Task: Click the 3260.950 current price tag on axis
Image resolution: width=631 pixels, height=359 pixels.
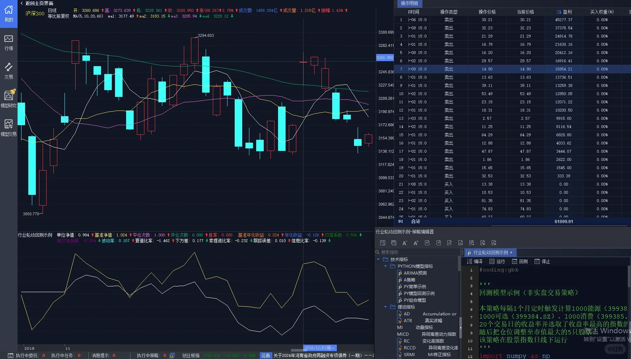Action: (x=385, y=58)
